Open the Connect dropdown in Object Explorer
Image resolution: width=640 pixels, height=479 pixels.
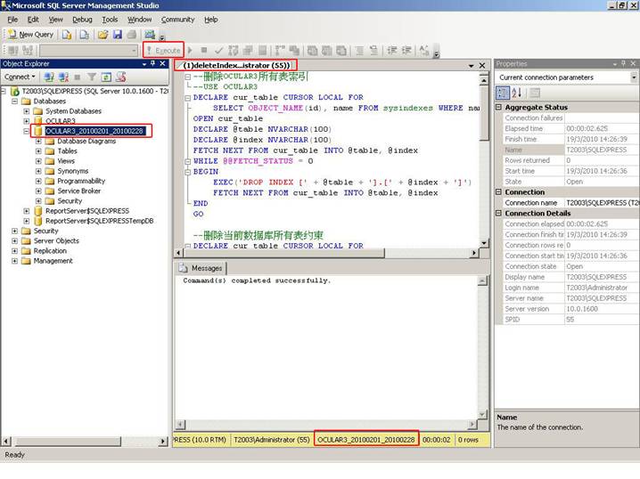click(x=20, y=77)
